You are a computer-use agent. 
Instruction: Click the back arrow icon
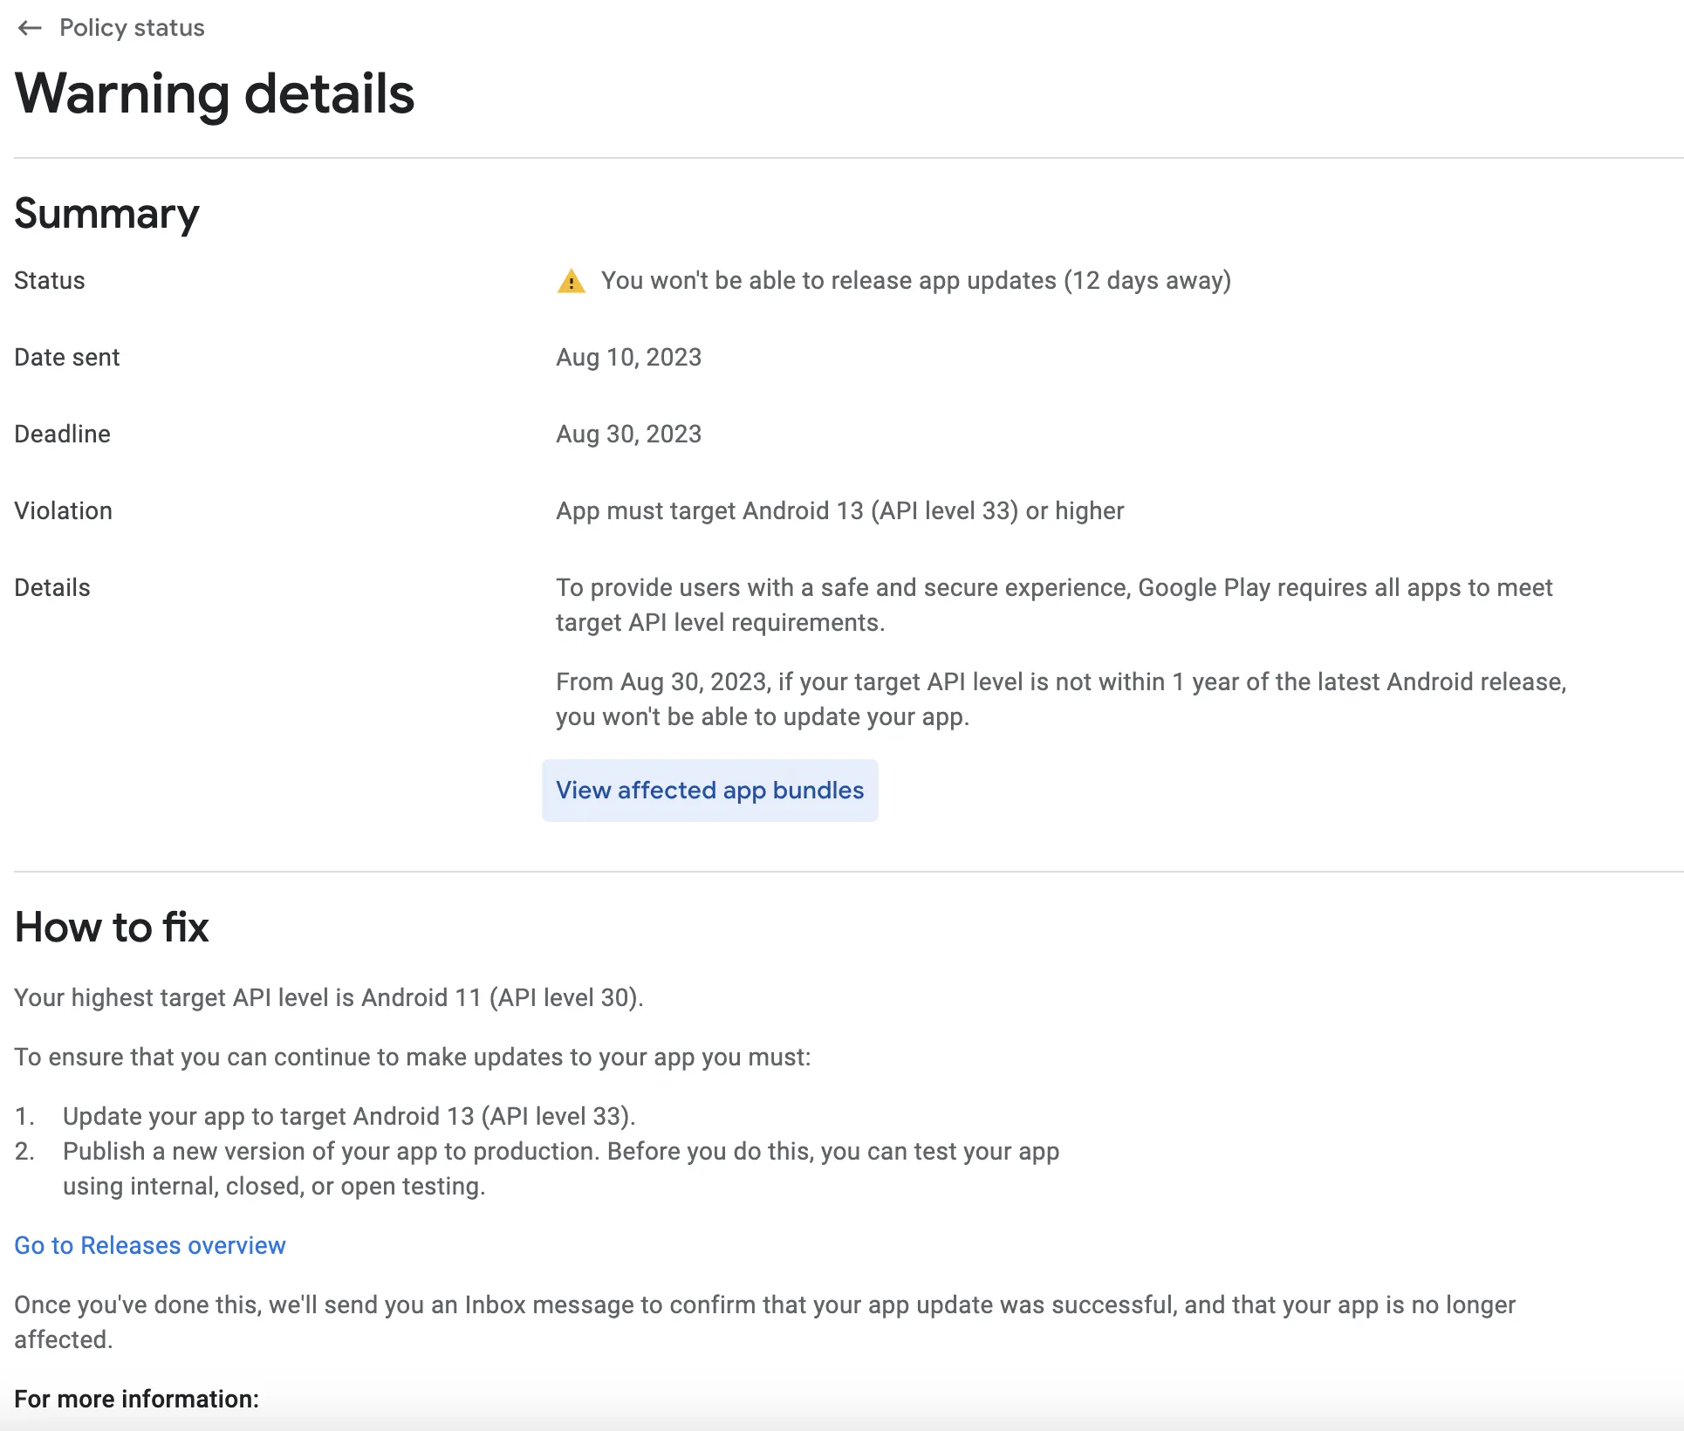pyautogui.click(x=30, y=28)
